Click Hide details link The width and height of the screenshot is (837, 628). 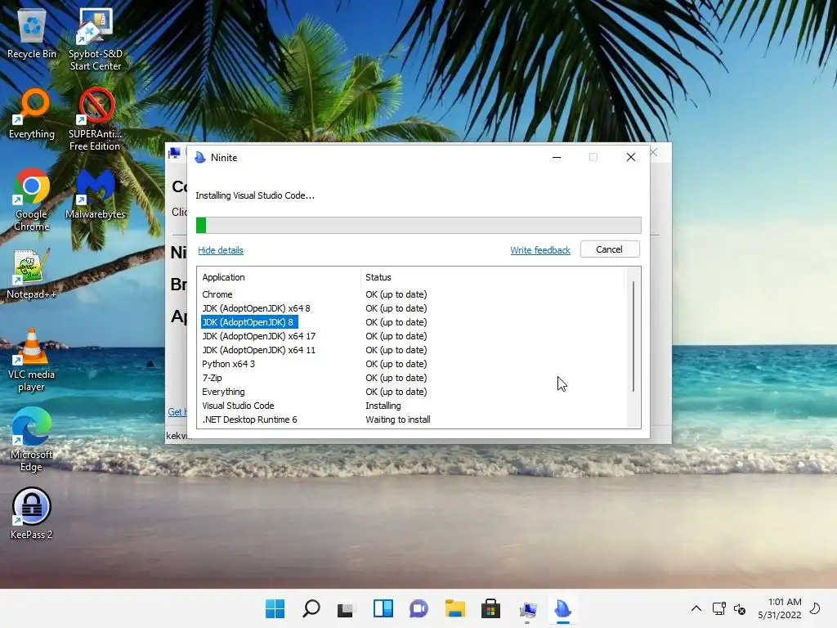click(221, 250)
